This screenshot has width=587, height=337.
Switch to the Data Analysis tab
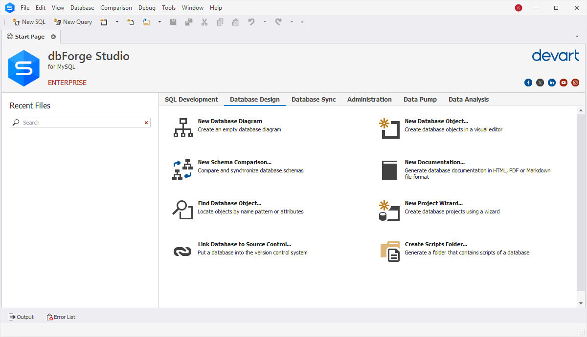click(469, 100)
